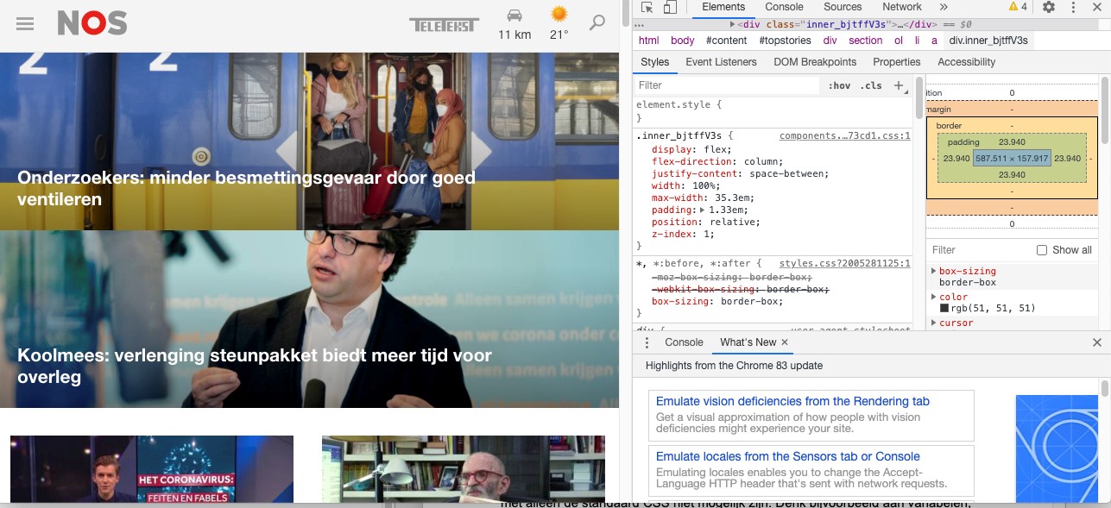Activate the DevTools element inspector tool

coord(647,7)
